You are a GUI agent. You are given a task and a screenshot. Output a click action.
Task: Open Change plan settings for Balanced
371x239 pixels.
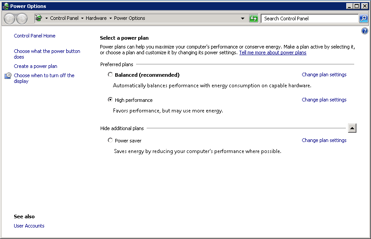click(324, 75)
